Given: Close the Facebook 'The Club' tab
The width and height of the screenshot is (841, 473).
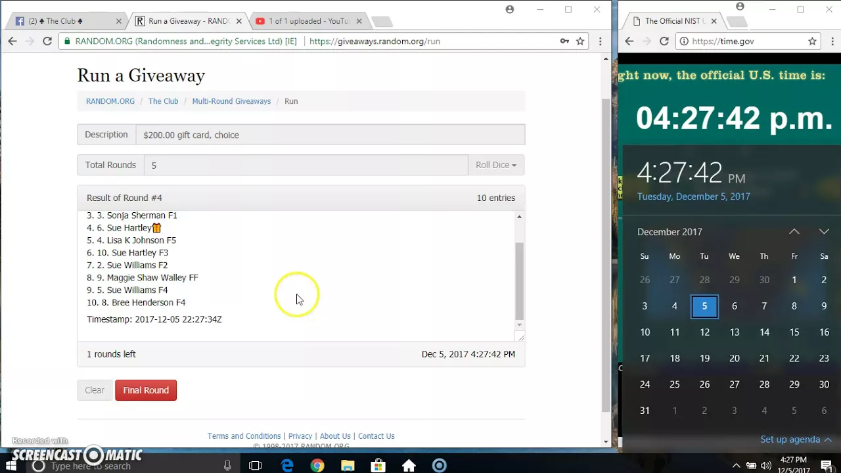Looking at the screenshot, I should click(x=119, y=21).
